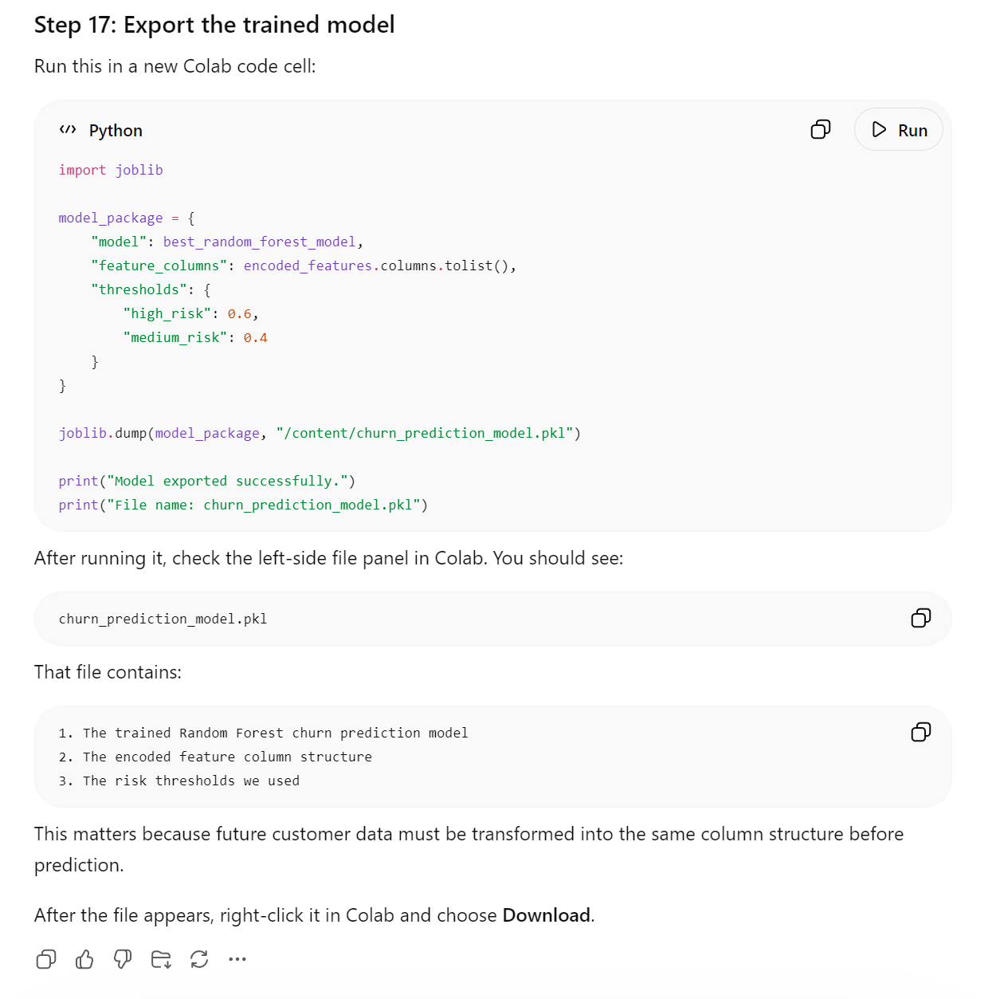Open the more options ellipsis menu
Screen dimensions: 996x999
click(x=237, y=959)
